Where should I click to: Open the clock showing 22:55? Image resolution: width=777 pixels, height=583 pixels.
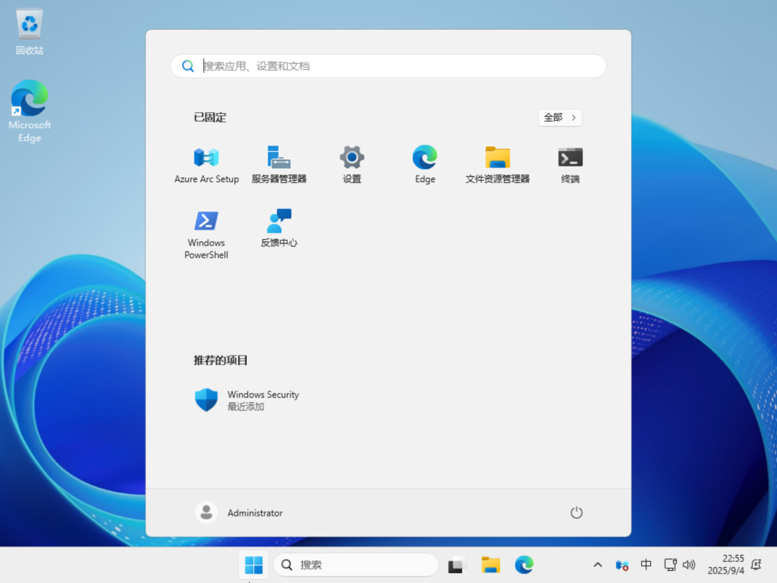click(x=725, y=565)
